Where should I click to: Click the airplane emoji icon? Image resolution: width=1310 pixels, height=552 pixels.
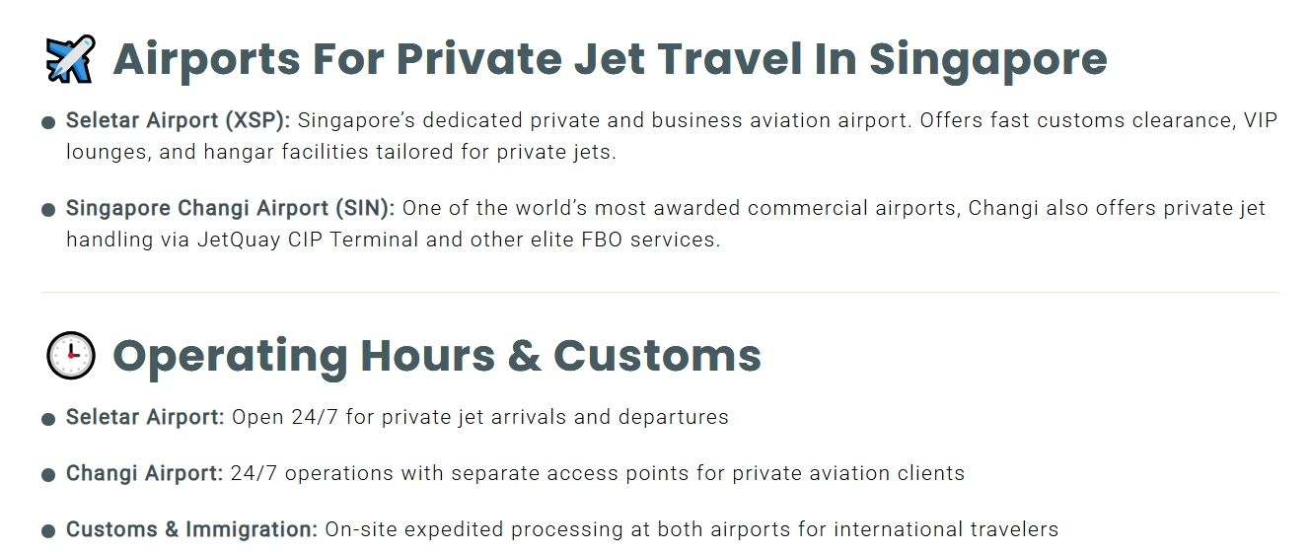[x=70, y=59]
